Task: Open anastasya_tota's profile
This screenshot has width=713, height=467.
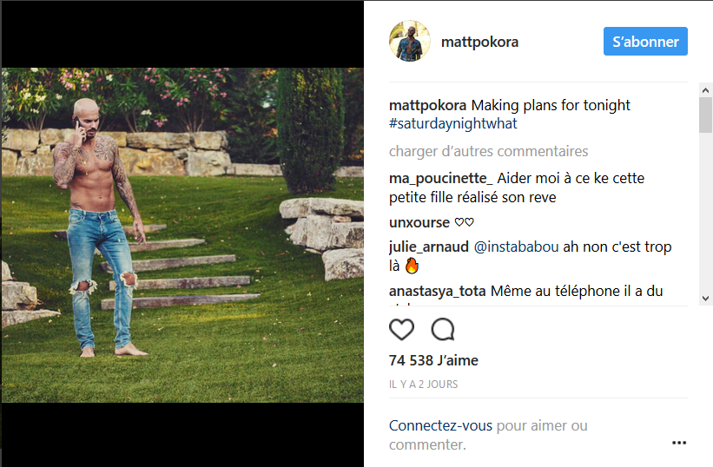Action: point(438,292)
